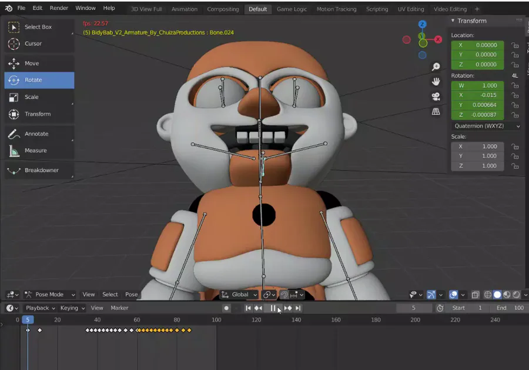529x370 pixels.
Task: Open the viewport Select menu
Action: [110, 295]
